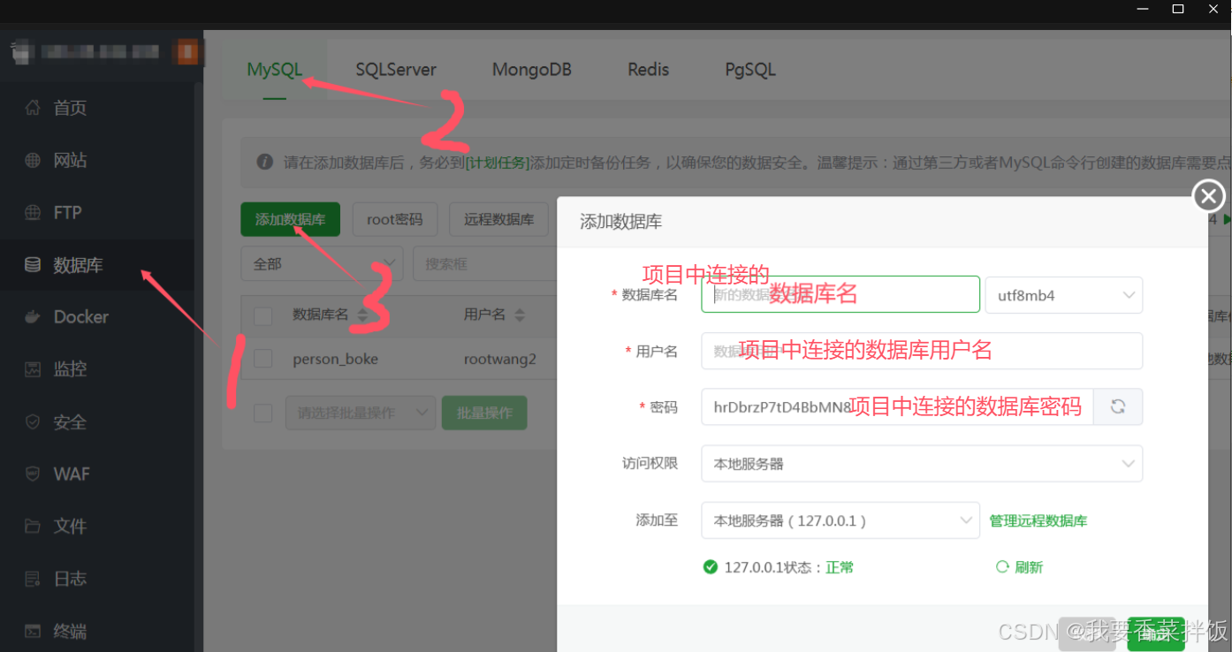Open the 请选择批量操作 dropdown
This screenshot has width=1232, height=652.
(360, 413)
